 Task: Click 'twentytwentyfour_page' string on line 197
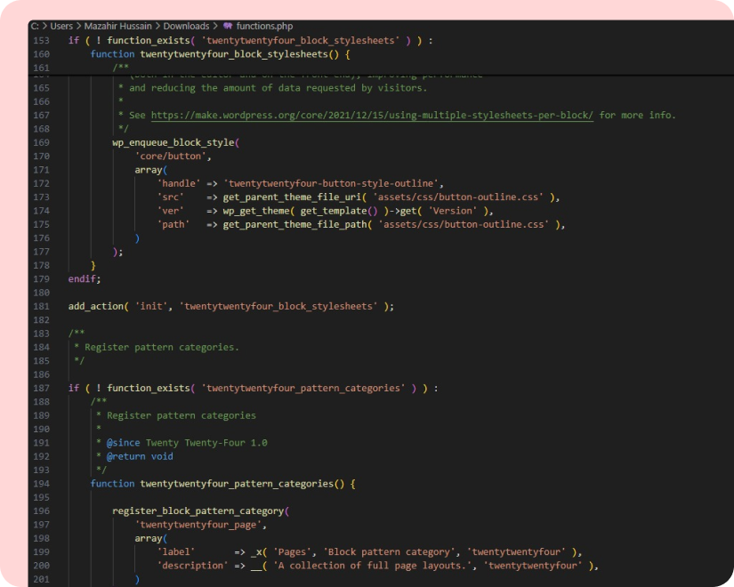pyautogui.click(x=198, y=525)
